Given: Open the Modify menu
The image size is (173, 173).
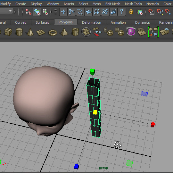Looking at the screenshot, I should pos(5,4).
